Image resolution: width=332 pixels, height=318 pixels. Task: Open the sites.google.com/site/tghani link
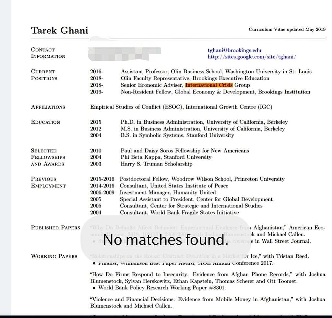tap(252, 57)
